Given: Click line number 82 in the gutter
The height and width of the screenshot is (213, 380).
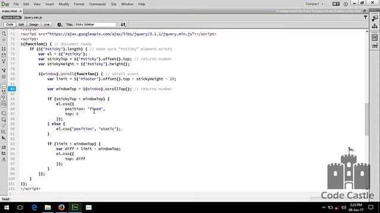Looking at the screenshot, I should tap(12, 89).
